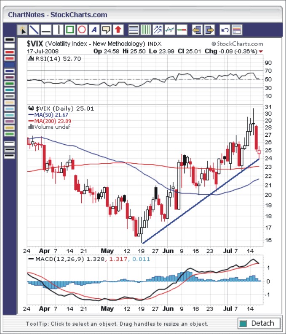Click the right yellow arrow layer icon
The height and width of the screenshot is (334, 286).
pos(209,30)
